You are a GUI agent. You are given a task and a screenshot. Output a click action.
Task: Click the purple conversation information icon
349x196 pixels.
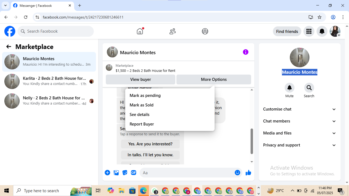(246, 52)
